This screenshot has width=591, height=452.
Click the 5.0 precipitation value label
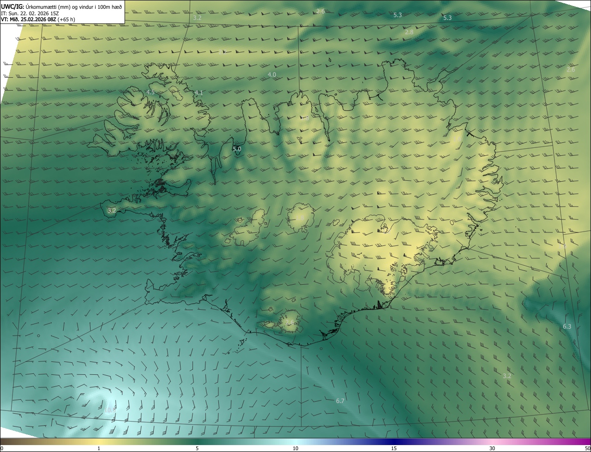[x=237, y=149]
